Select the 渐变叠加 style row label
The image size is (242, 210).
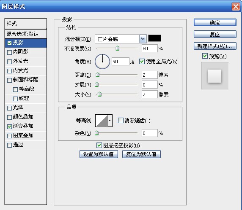(23, 126)
